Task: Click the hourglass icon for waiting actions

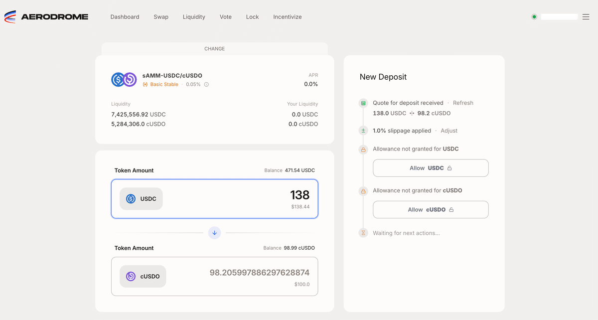Action: (x=363, y=233)
